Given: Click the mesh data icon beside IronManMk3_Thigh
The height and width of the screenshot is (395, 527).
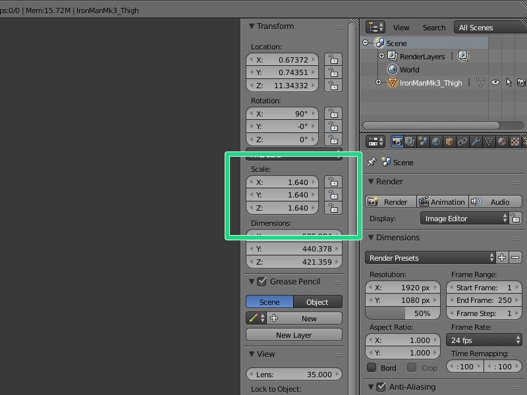Looking at the screenshot, I should (481, 82).
